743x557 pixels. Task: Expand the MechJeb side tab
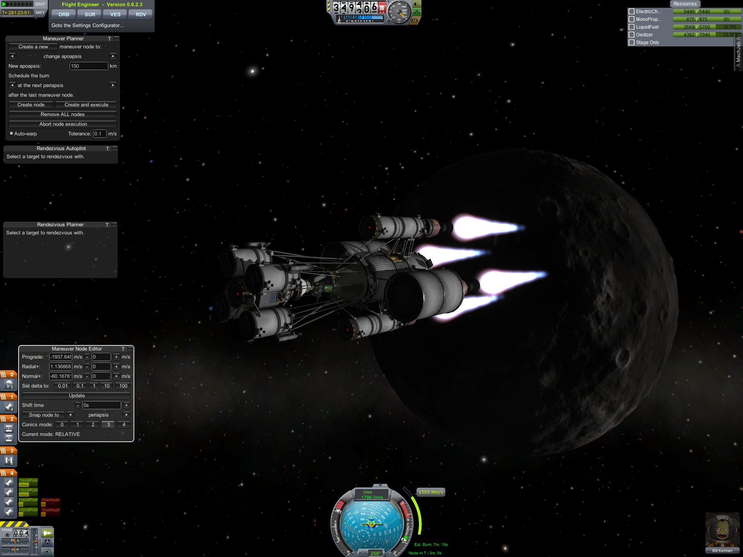tap(738, 51)
